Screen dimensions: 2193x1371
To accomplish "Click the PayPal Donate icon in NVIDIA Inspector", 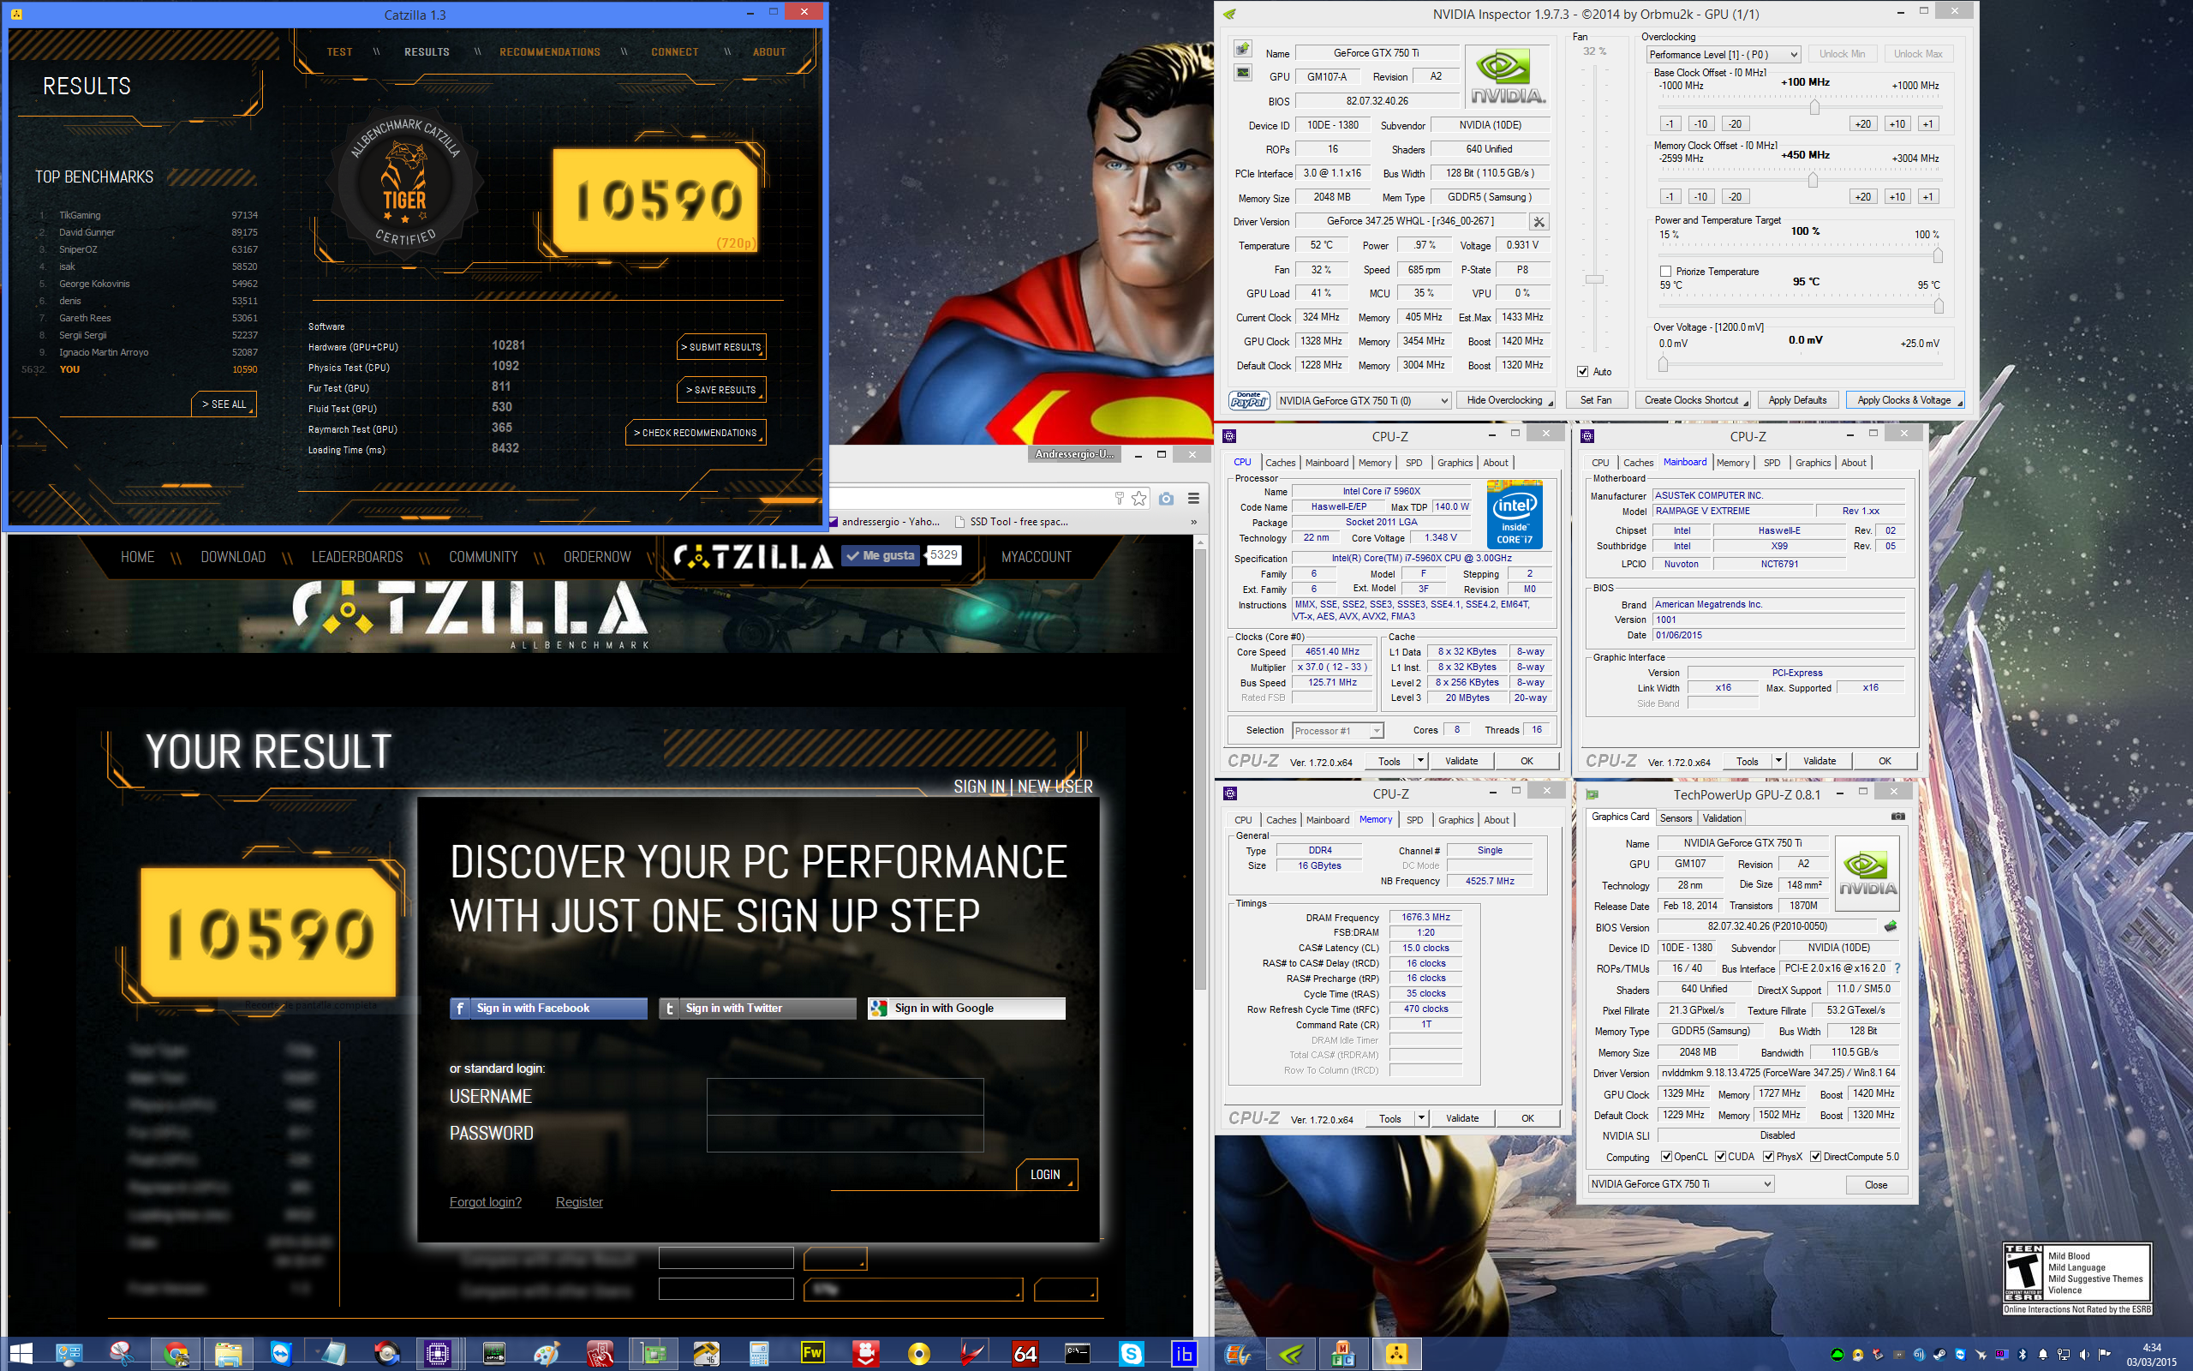I will pos(1249,400).
